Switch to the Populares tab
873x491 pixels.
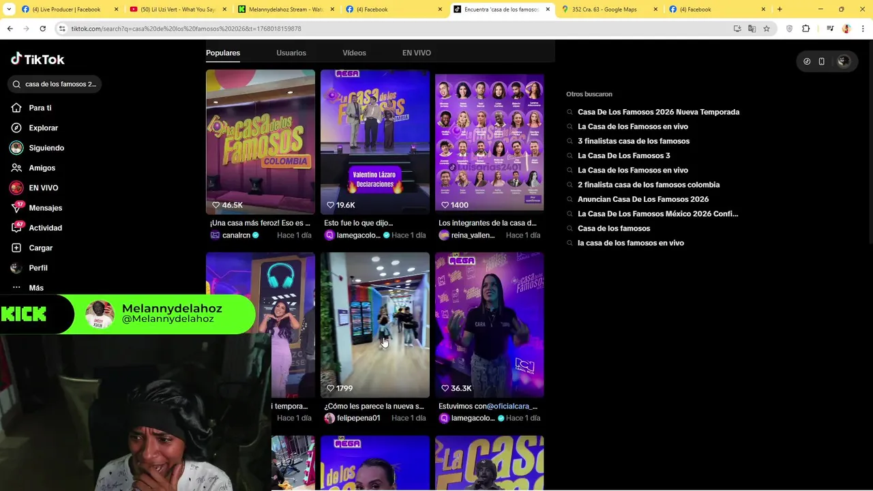click(x=223, y=53)
